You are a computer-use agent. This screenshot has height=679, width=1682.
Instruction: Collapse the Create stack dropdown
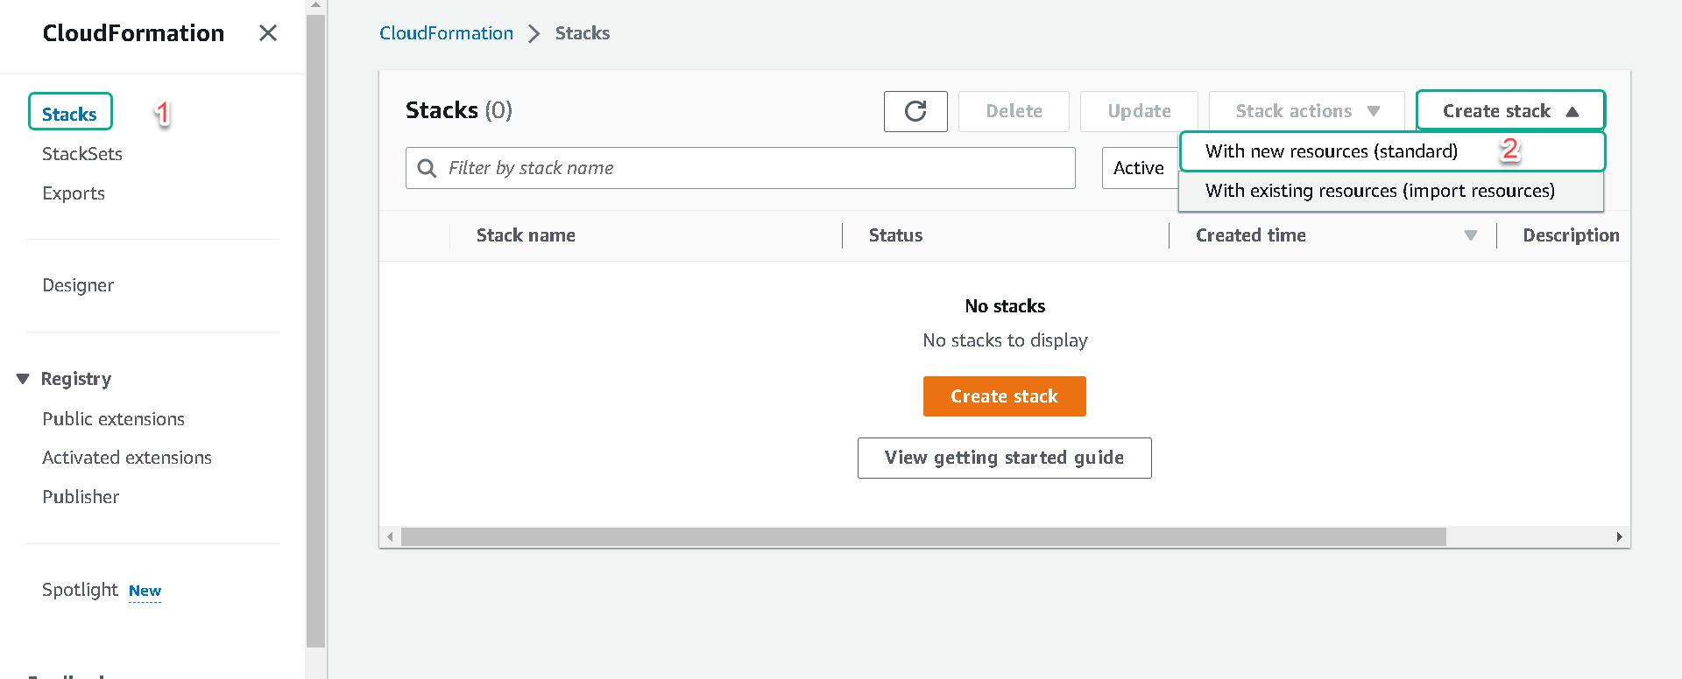[1510, 111]
